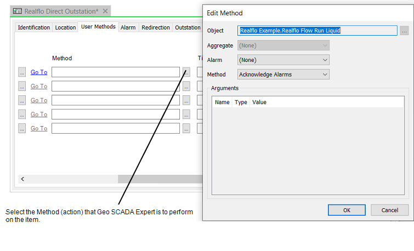Viewport: 414px width, 251px height.
Task: Open the Redirection tab
Action: 156,27
